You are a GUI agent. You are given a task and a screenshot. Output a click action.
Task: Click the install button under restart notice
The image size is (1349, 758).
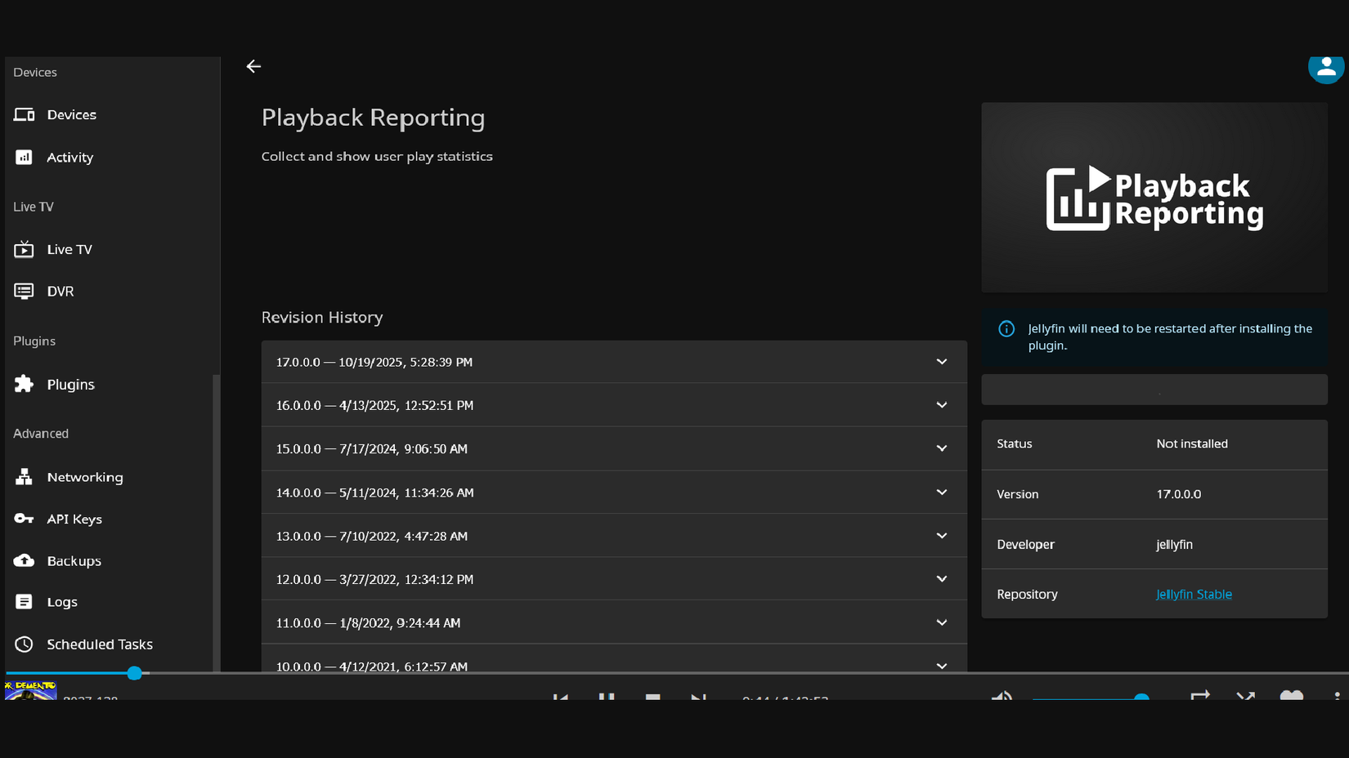1154,390
